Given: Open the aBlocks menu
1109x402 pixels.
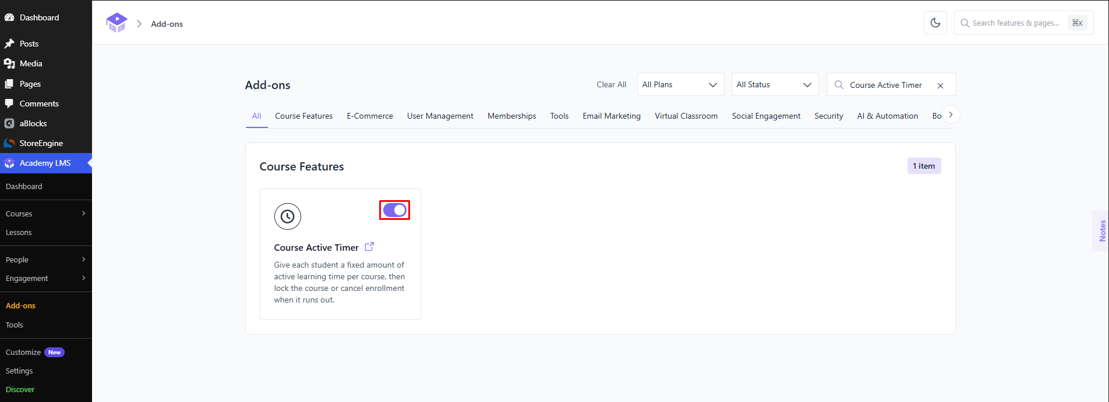Looking at the screenshot, I should point(46,123).
